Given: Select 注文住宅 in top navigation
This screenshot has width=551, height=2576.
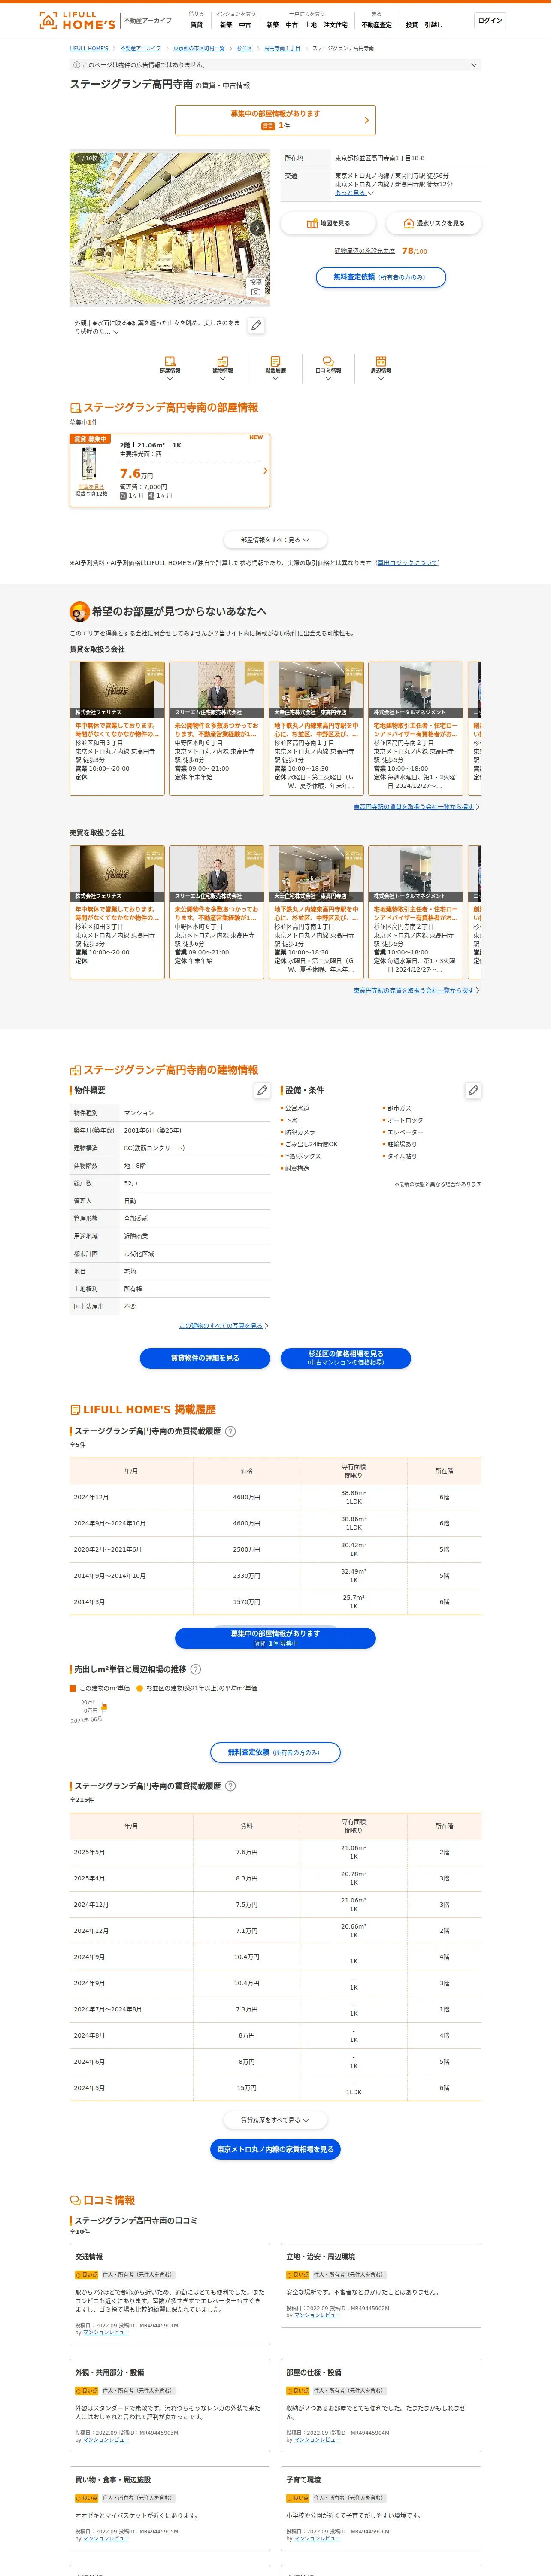Looking at the screenshot, I should (335, 25).
